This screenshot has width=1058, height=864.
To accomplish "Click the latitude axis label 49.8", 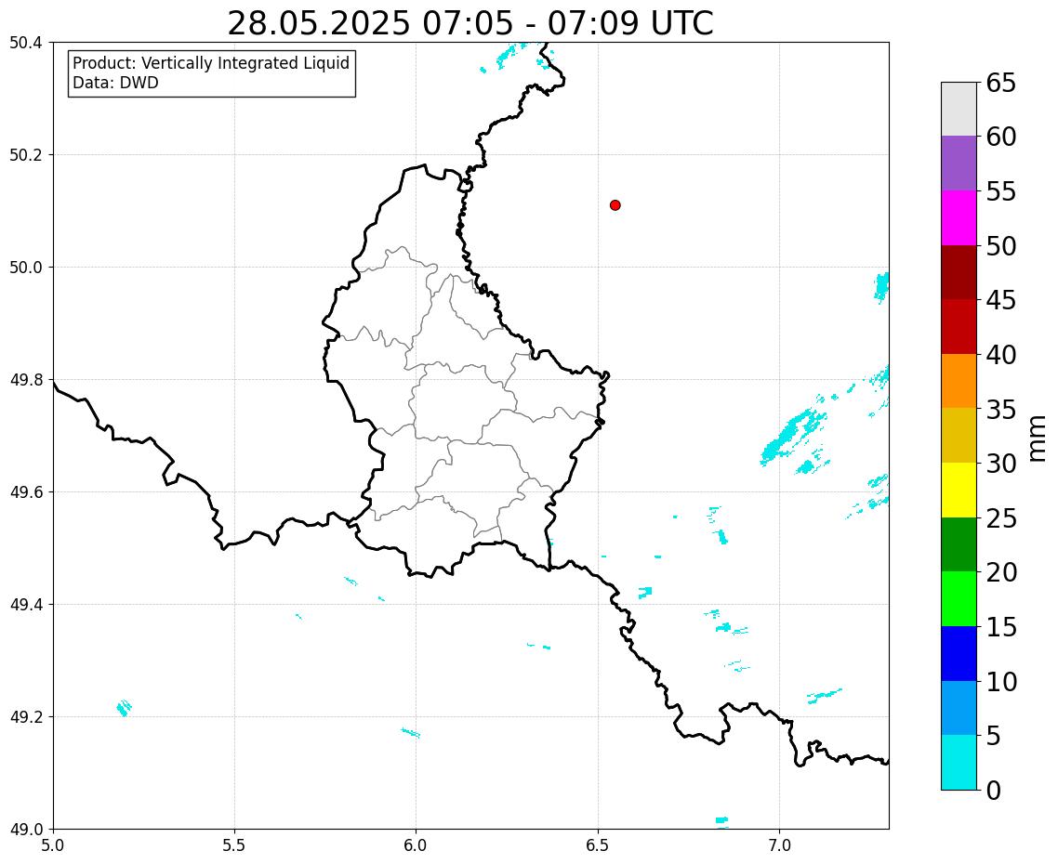I will click(x=26, y=380).
